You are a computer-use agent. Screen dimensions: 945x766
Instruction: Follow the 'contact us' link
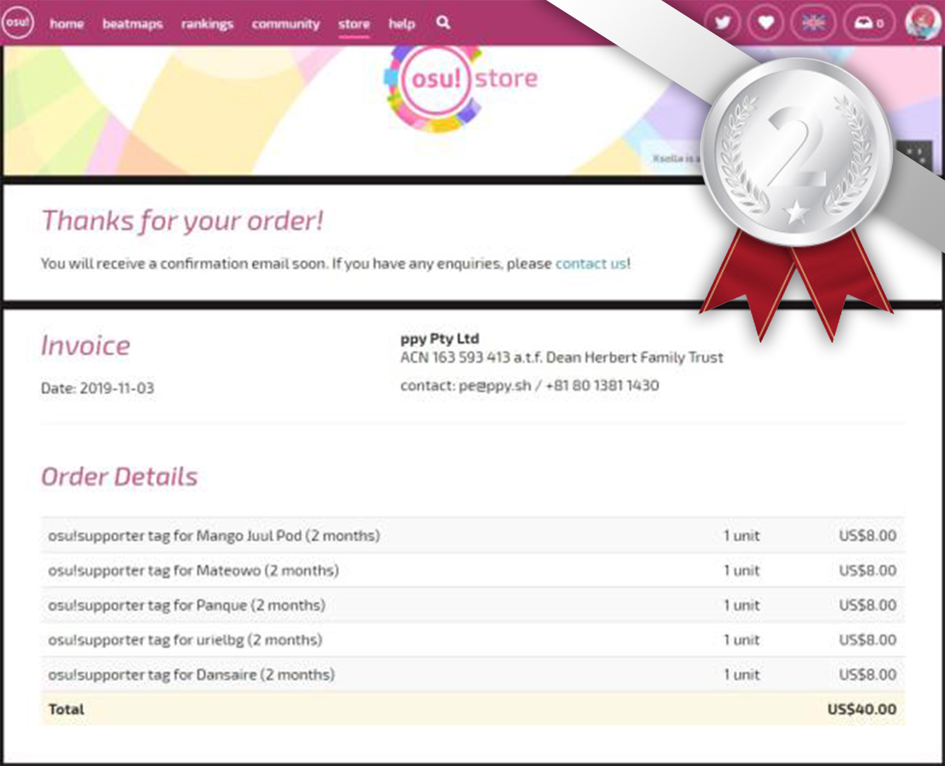pyautogui.click(x=591, y=263)
